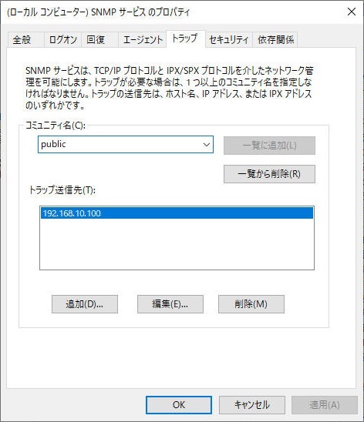Open the セキュリティ tab
364x422 pixels.
click(229, 40)
